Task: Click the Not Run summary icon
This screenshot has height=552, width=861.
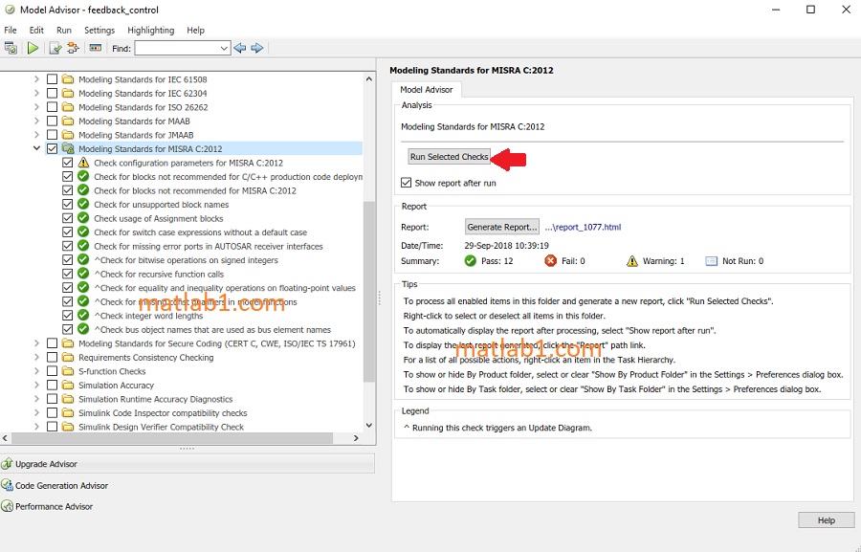Action: tap(711, 261)
